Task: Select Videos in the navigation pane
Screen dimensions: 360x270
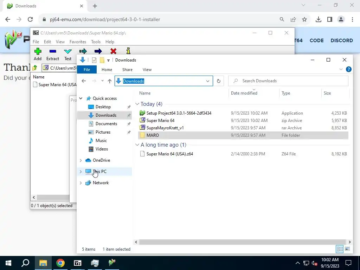Action: click(x=102, y=149)
